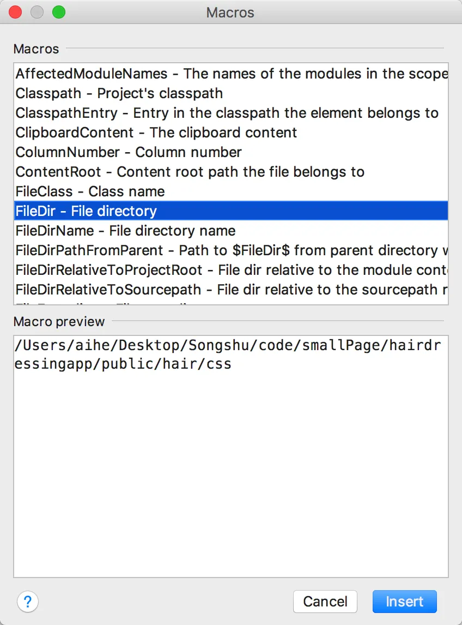Click the Insert button
Viewport: 462px width, 625px height.
(404, 602)
